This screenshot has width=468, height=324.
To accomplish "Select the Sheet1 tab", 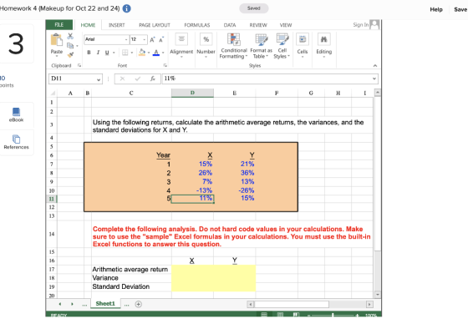I will pos(105,304).
